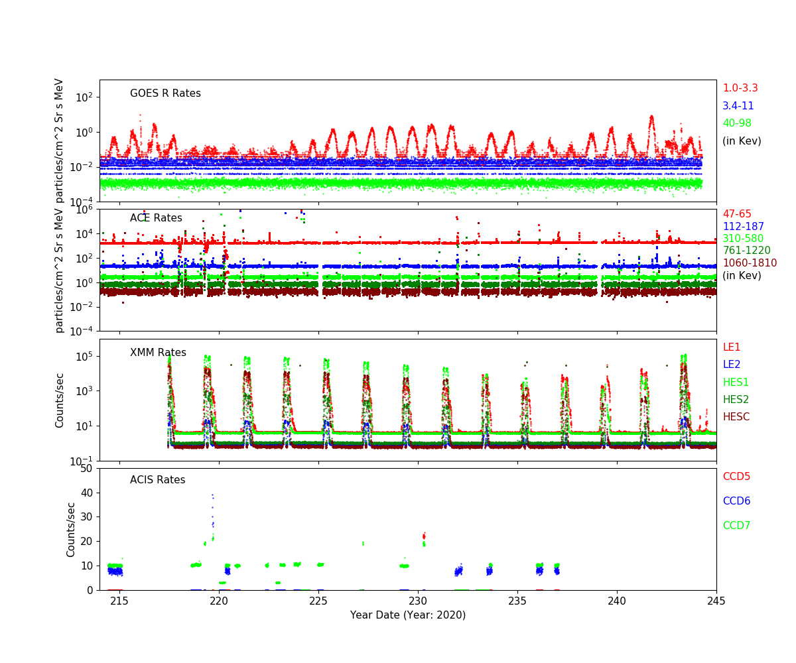Select the blue 3.4-11 legend entry

tap(738, 106)
